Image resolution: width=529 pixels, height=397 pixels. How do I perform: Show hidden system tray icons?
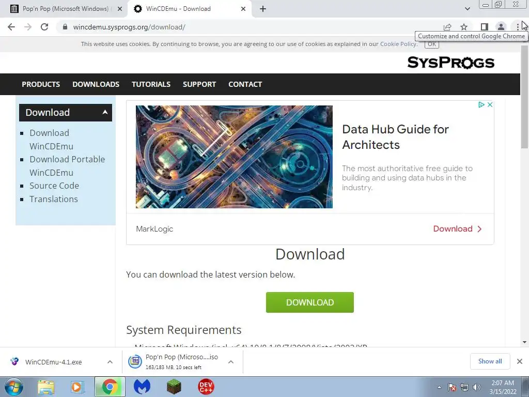pyautogui.click(x=439, y=387)
